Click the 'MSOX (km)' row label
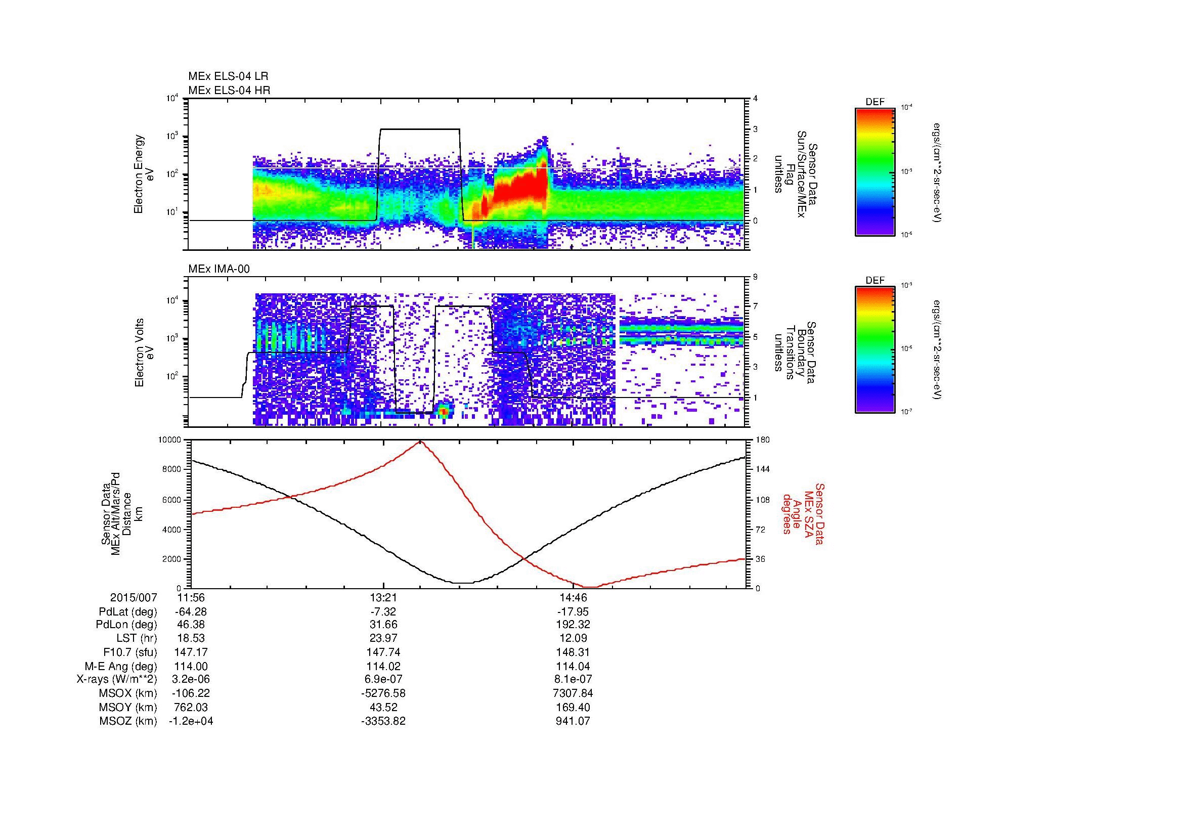This screenshot has height=836, width=1183. (x=128, y=693)
